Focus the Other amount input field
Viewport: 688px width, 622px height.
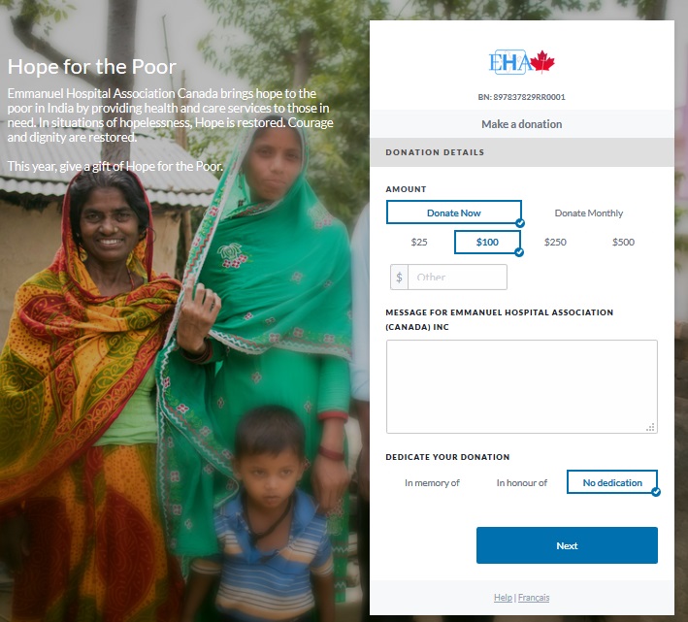(x=457, y=278)
